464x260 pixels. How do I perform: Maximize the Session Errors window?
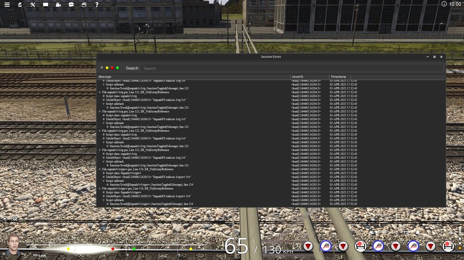(434, 56)
